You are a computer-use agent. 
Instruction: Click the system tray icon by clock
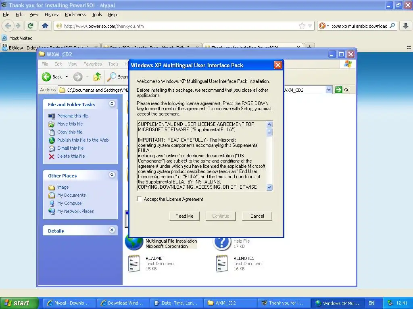(x=390, y=303)
